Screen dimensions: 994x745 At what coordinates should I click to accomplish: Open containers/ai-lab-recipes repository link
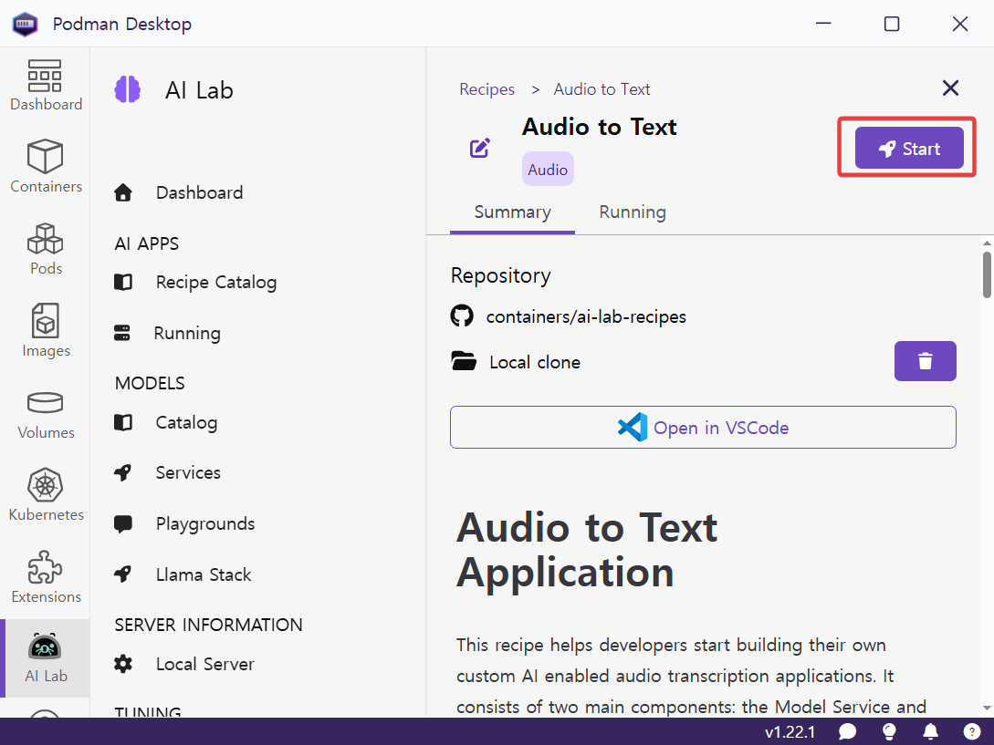click(585, 316)
